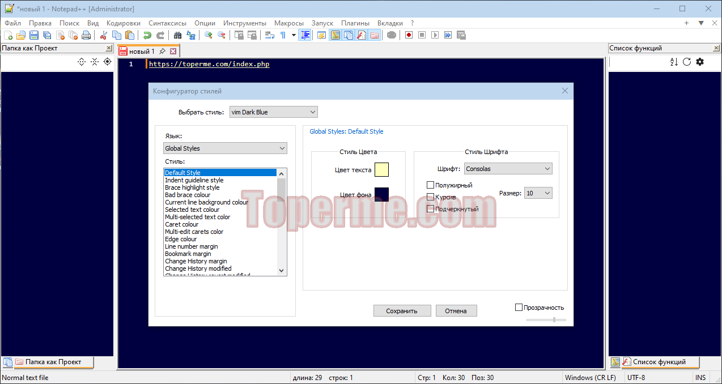722x384 pixels.
Task: Click Windows (CR LF) in status bar
Action: pos(590,378)
